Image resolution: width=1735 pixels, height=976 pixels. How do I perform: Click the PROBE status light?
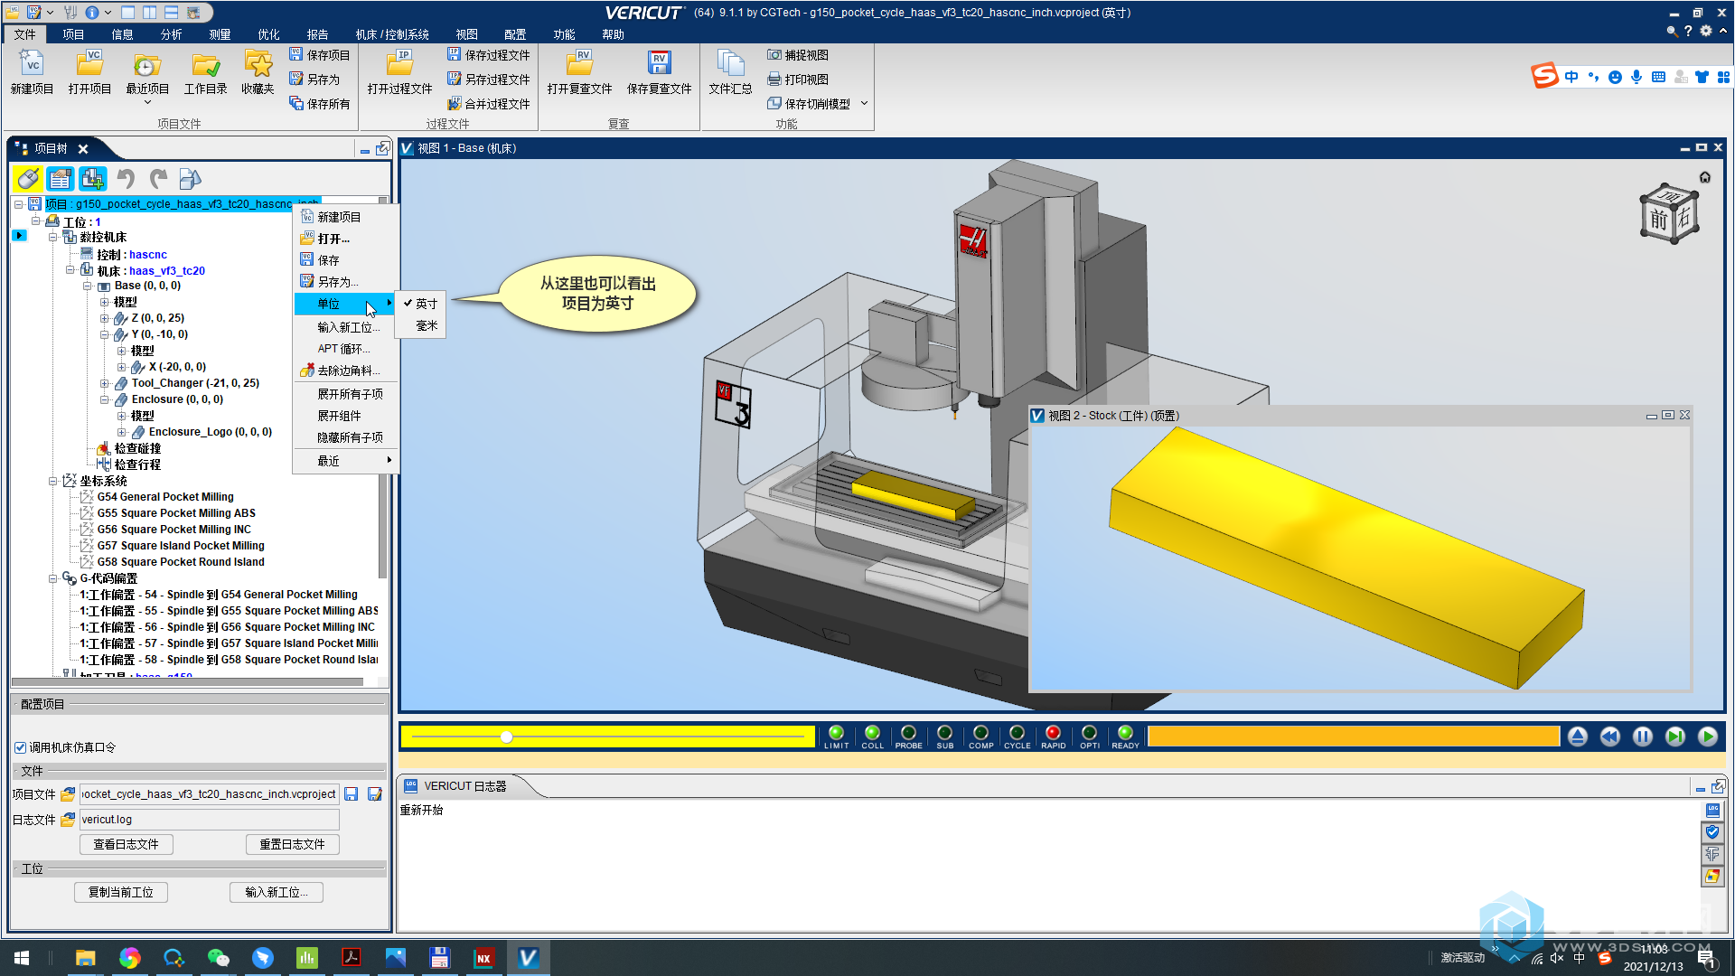[908, 733]
